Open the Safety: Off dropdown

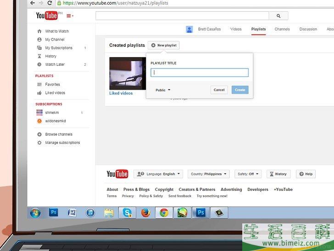[248, 174]
